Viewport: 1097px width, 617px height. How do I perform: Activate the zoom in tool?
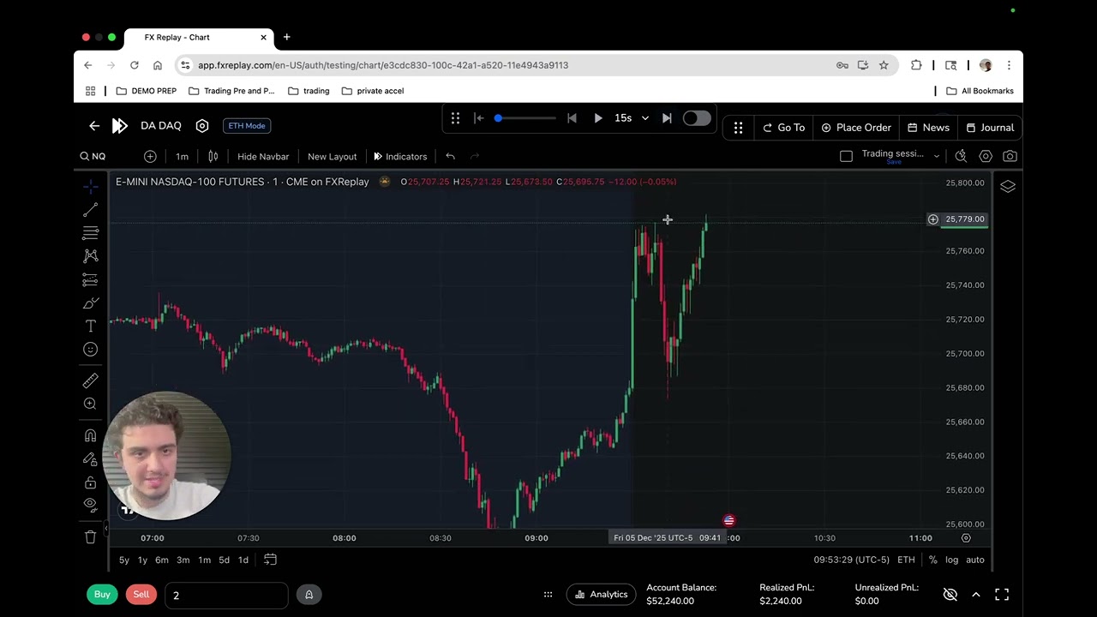90,404
